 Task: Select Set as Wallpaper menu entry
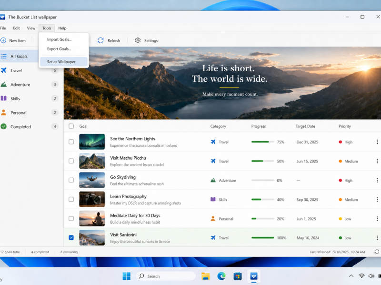point(64,62)
